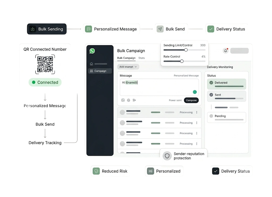
Task: Click the notification bell icon
Action: click(x=226, y=51)
